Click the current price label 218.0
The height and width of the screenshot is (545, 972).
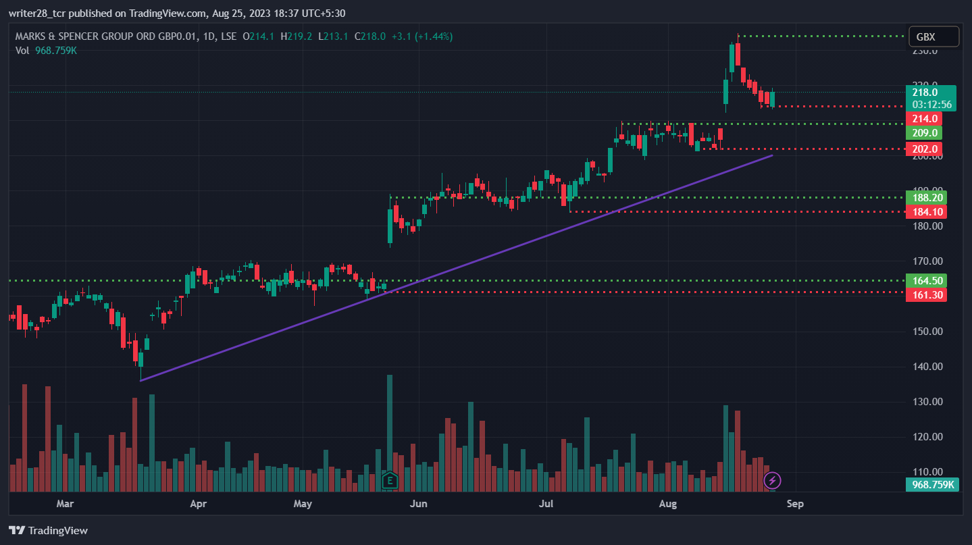[931, 93]
